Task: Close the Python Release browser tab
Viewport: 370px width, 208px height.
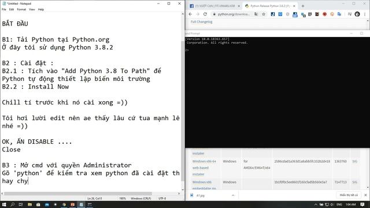Action: (294, 6)
